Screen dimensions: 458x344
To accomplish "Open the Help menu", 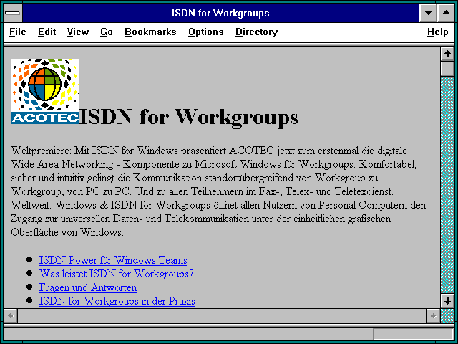I will [437, 32].
